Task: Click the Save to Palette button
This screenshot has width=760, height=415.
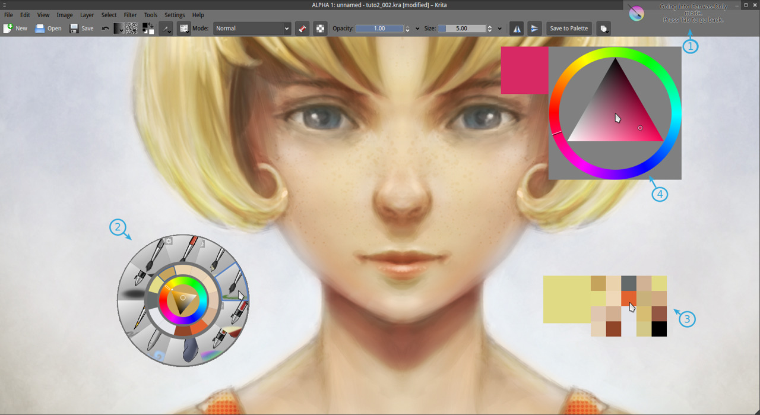Action: pos(569,28)
